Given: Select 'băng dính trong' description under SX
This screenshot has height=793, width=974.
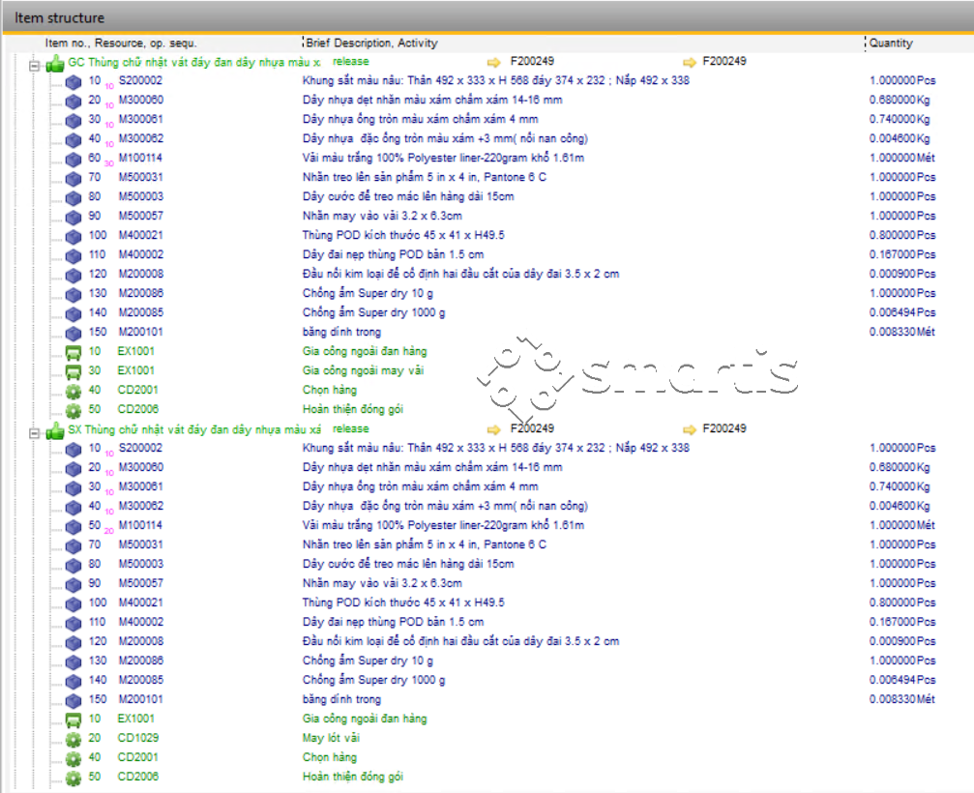Looking at the screenshot, I should pos(341,699).
